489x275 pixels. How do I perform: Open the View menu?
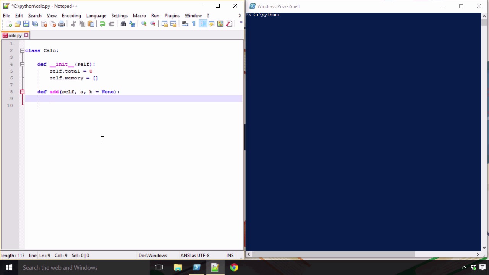point(52,16)
